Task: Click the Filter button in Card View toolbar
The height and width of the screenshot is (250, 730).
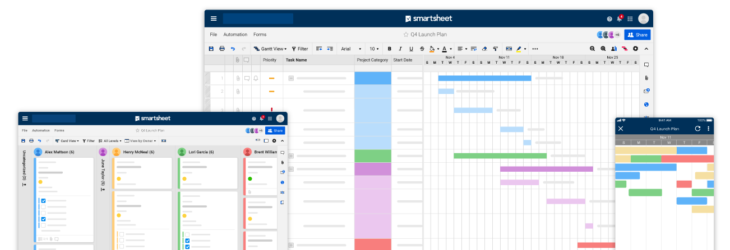Action: coord(89,141)
